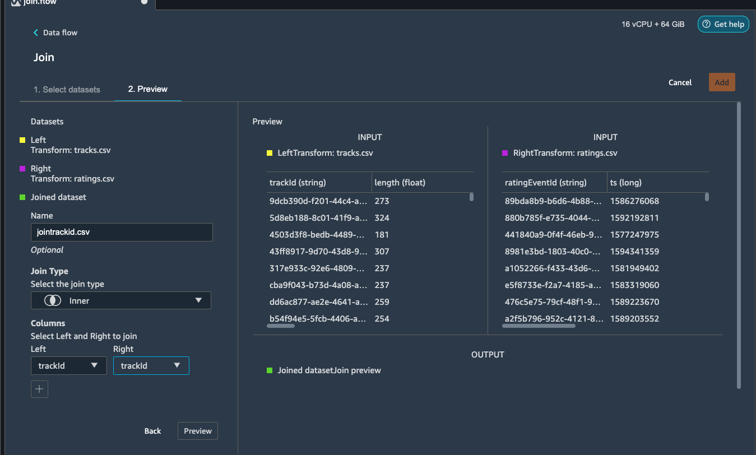
Task: Open the Join Type dropdown
Action: click(121, 300)
